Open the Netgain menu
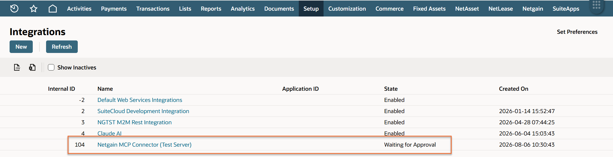Image resolution: width=613 pixels, height=157 pixels. click(533, 9)
